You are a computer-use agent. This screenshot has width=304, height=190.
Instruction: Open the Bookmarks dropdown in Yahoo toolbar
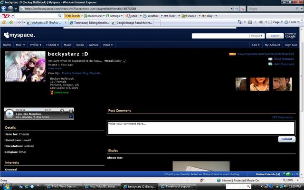[x=94, y=16]
